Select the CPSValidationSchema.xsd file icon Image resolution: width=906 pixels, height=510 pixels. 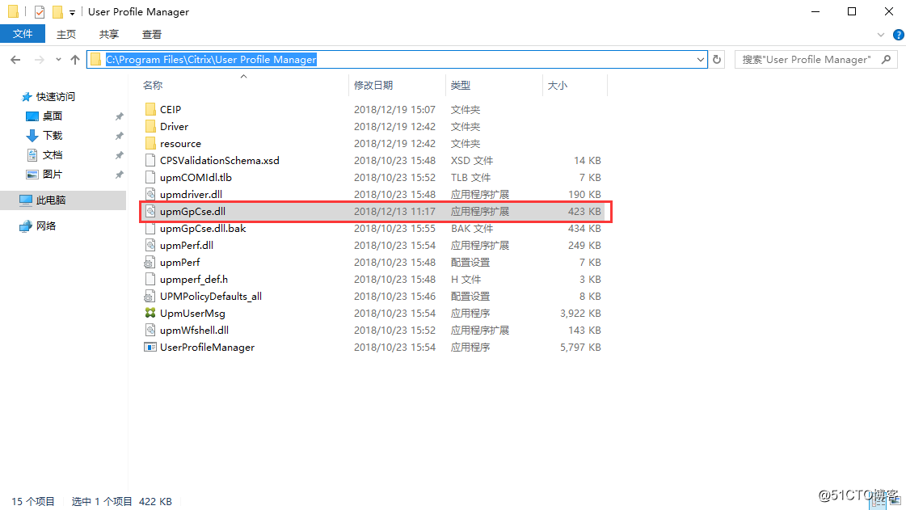click(x=150, y=160)
